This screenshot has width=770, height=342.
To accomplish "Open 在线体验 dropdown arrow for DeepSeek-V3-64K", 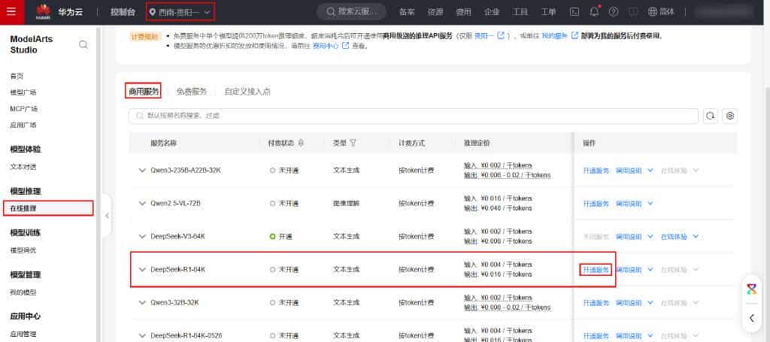I will click(x=696, y=237).
